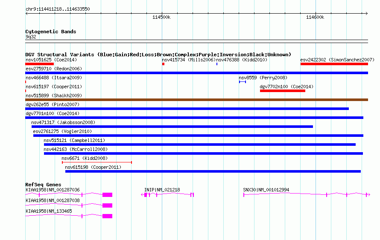Select the KIAA1958 NM_133465 exon block
This screenshot has height=240, width=380.
coord(107,216)
